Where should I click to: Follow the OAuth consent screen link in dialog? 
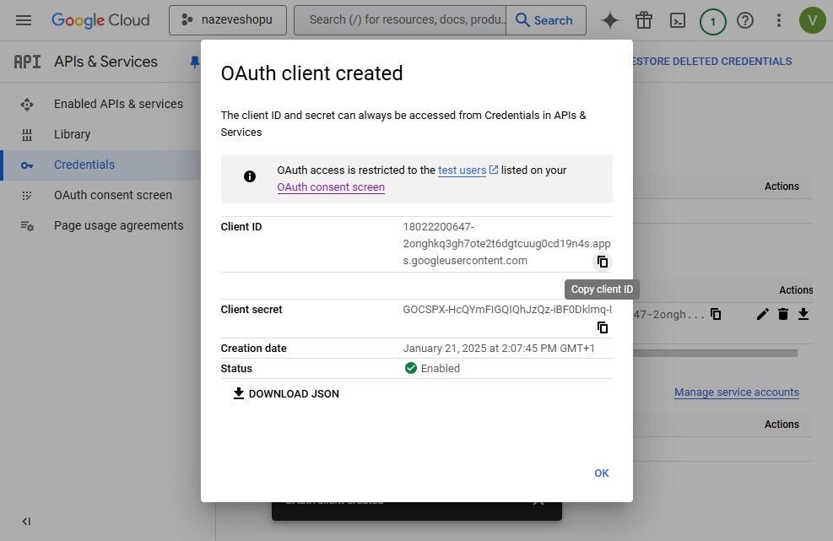(x=331, y=187)
